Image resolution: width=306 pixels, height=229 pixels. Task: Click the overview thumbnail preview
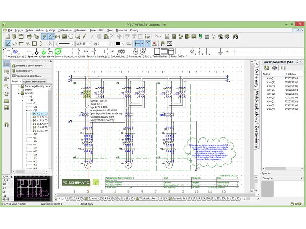[x=33, y=188]
